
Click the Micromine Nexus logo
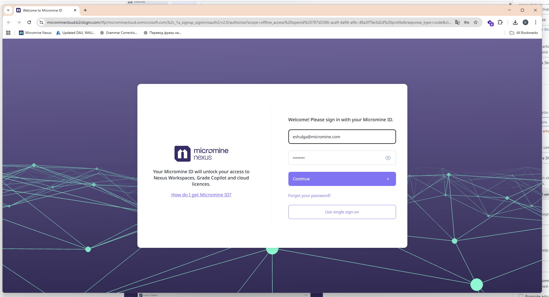(x=201, y=154)
